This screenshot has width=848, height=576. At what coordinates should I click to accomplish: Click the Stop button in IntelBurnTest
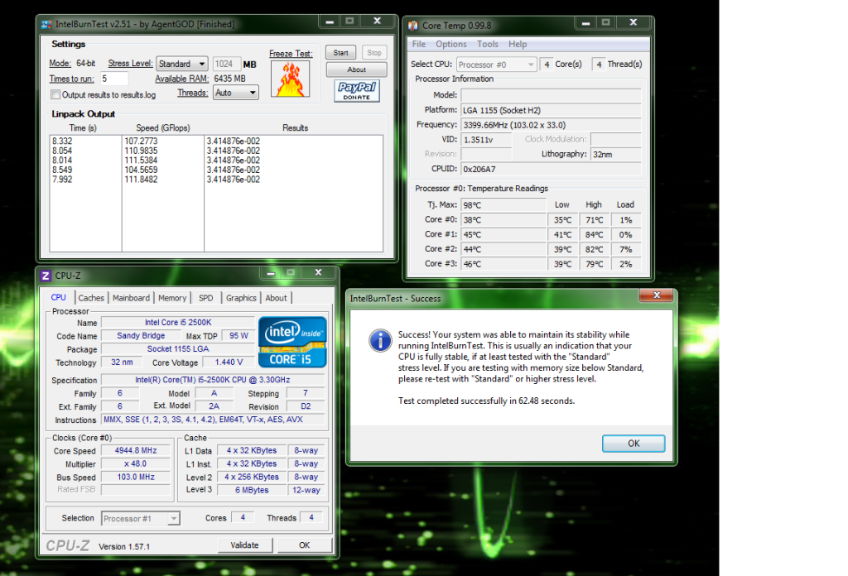tap(374, 52)
